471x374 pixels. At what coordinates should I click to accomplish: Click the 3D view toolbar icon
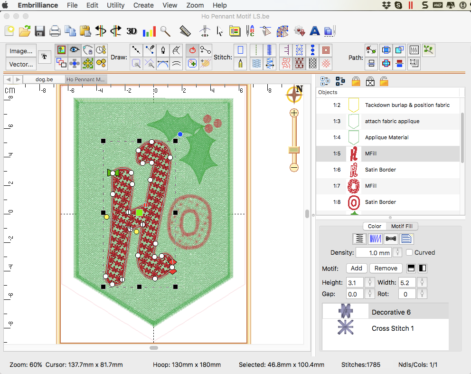132,31
